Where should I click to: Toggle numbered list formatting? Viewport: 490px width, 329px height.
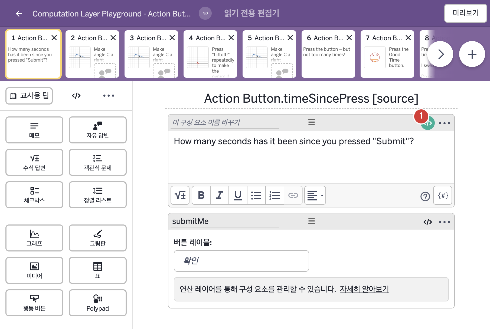[x=275, y=195]
